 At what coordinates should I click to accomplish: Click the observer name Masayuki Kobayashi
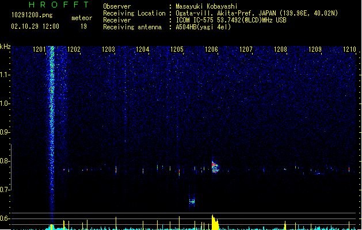pyautogui.click(x=207, y=6)
